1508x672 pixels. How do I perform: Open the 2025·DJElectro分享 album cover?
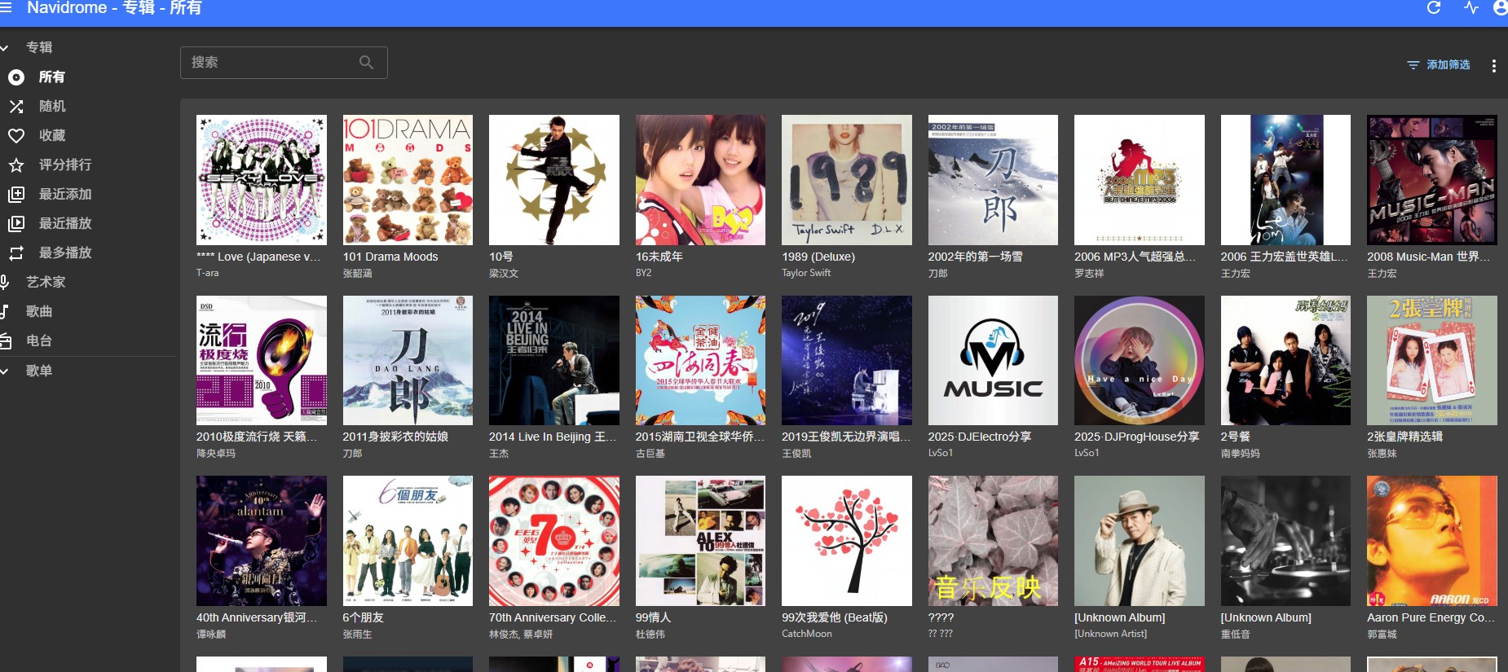coord(993,360)
